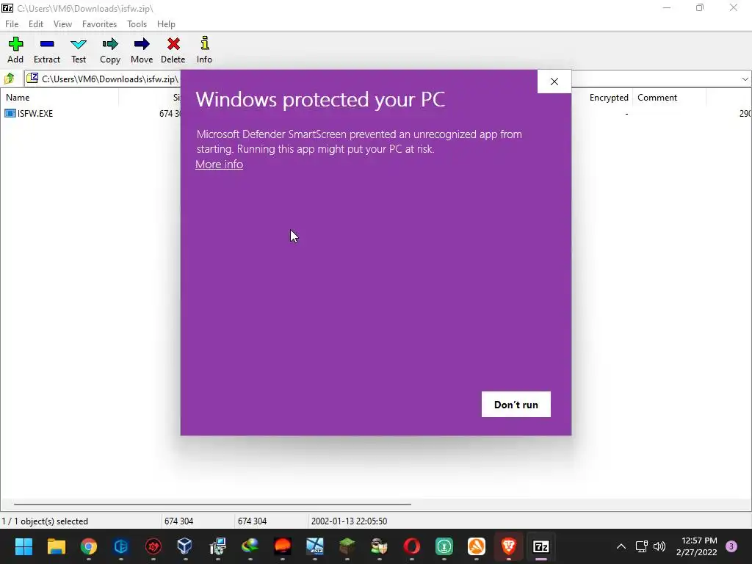Viewport: 752px width, 564px height.
Task: Click the 7-Zip taskbar icon
Action: coord(541,546)
